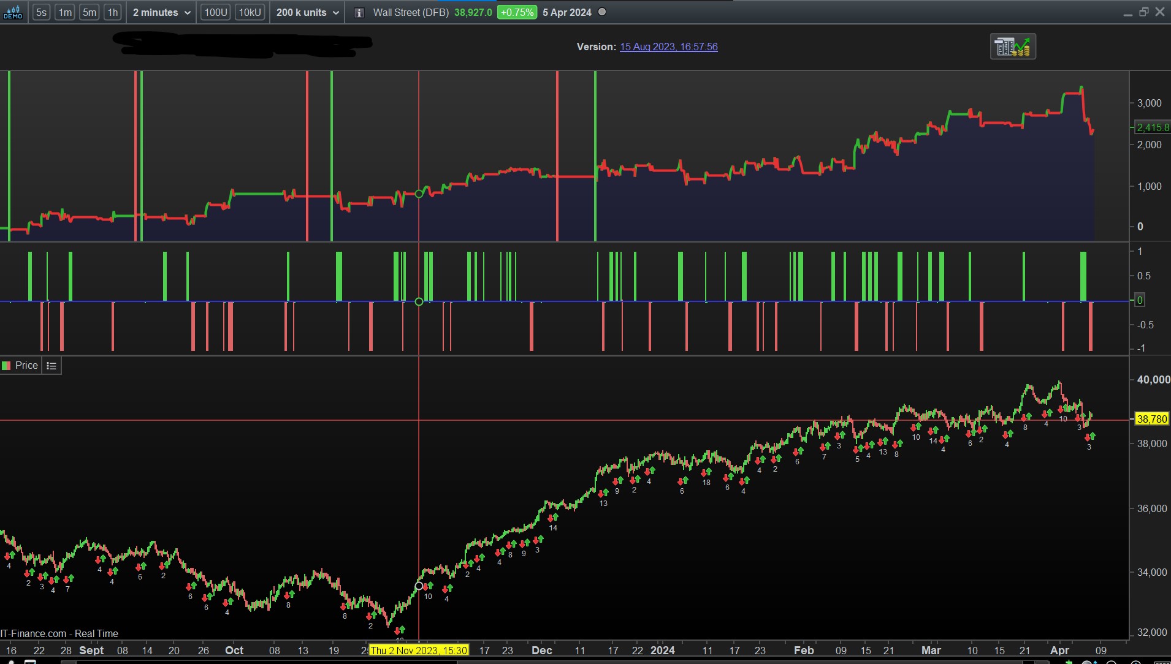
Task: Click the DEMO candlestick chart icon
Action: 12,12
